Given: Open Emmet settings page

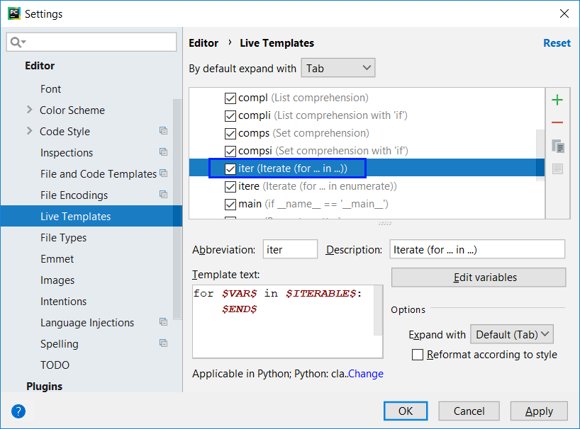Looking at the screenshot, I should pos(57,259).
